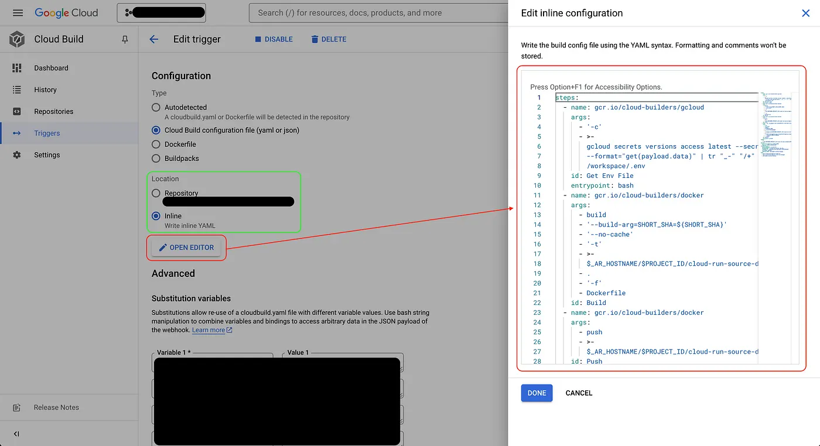Click line 1 'steps:' in the editor
This screenshot has height=446, width=820.
pyautogui.click(x=567, y=98)
